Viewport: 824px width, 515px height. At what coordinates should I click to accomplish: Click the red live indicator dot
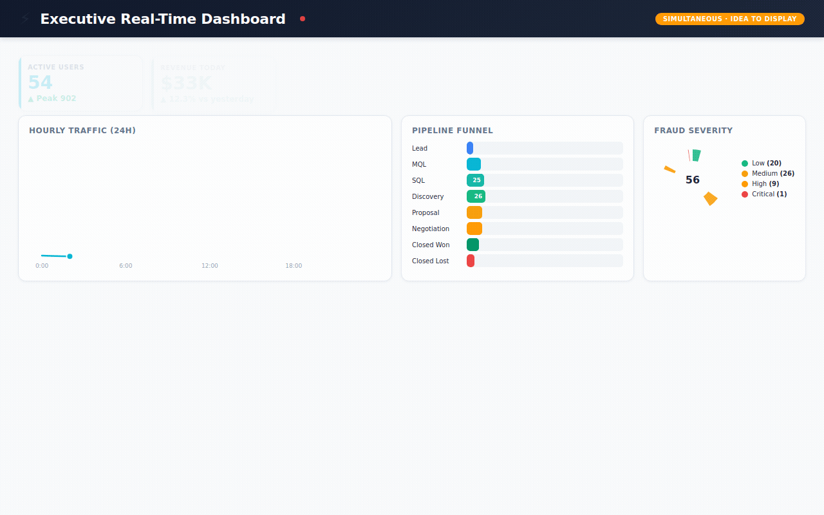pyautogui.click(x=303, y=19)
